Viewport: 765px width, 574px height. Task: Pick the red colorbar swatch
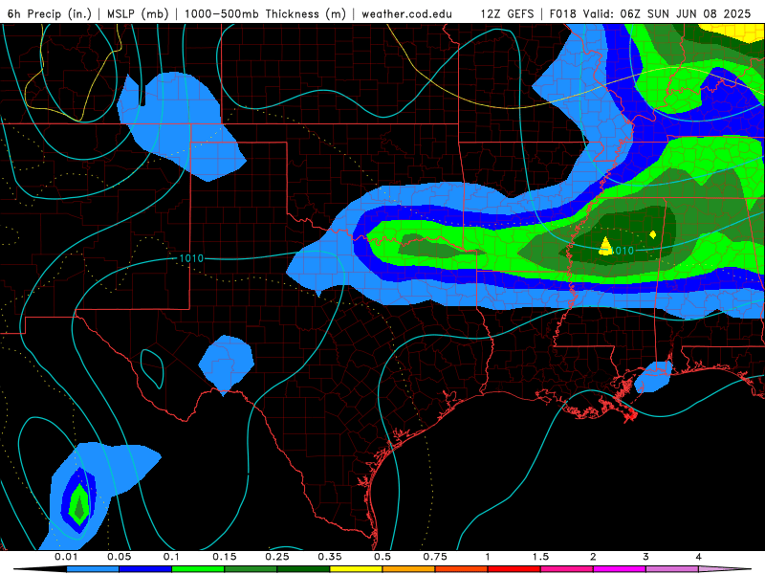click(x=514, y=569)
